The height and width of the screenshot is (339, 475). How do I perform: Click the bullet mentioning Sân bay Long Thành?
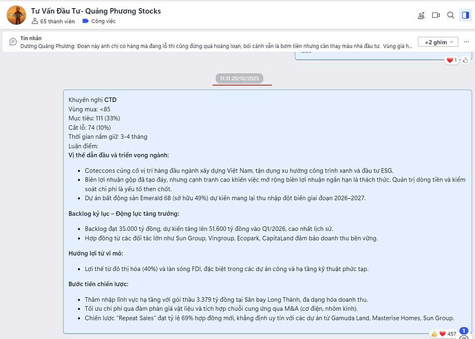coord(226,300)
